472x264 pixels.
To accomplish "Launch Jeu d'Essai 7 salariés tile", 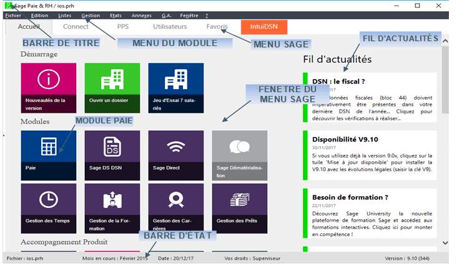I will [176, 88].
